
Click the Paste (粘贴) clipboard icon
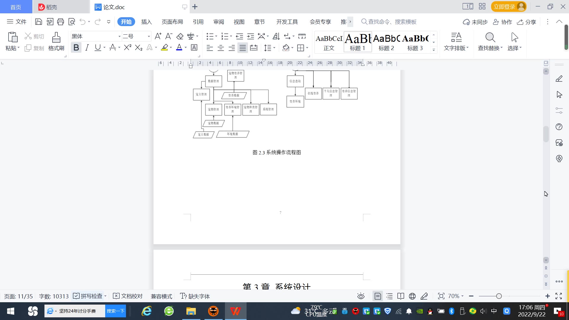(12, 38)
